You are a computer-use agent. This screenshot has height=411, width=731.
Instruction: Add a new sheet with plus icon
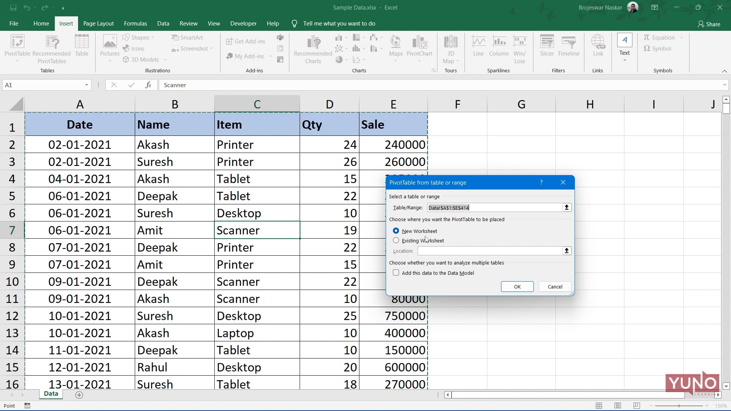point(79,395)
